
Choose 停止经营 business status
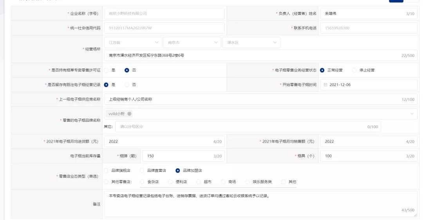354,70
